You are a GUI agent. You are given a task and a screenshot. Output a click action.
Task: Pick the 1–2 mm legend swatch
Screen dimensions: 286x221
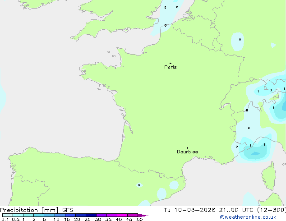coord(28,215)
